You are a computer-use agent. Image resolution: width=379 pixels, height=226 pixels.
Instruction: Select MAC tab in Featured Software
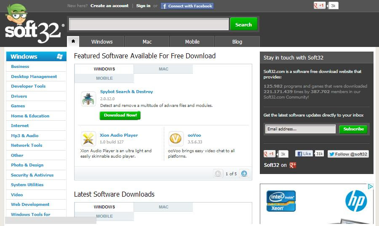[x=163, y=69]
